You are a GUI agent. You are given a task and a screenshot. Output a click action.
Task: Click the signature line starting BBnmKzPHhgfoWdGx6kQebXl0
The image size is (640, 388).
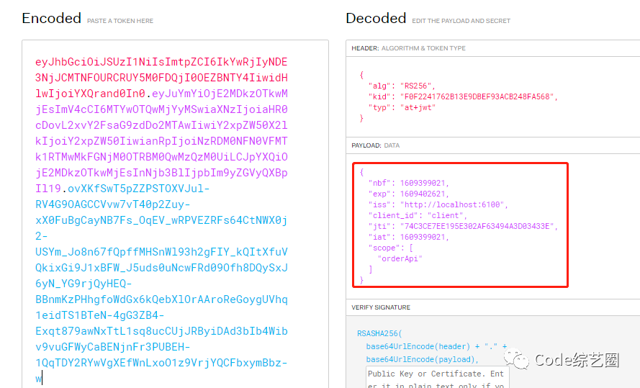[x=162, y=299]
